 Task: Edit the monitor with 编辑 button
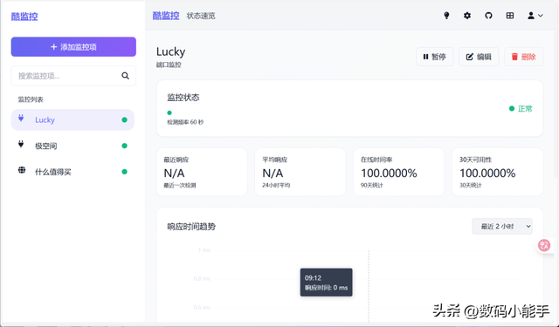pos(479,57)
